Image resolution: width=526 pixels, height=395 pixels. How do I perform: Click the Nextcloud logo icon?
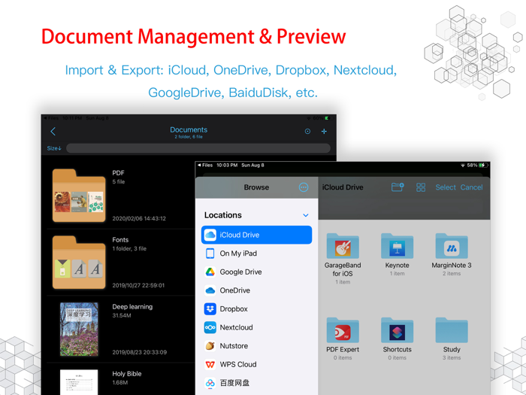tap(210, 327)
